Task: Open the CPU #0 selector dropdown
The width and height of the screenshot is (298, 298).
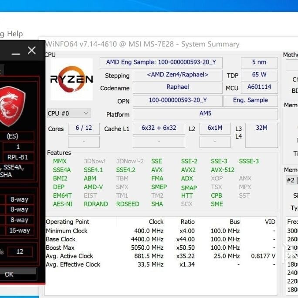Action: 68,113
